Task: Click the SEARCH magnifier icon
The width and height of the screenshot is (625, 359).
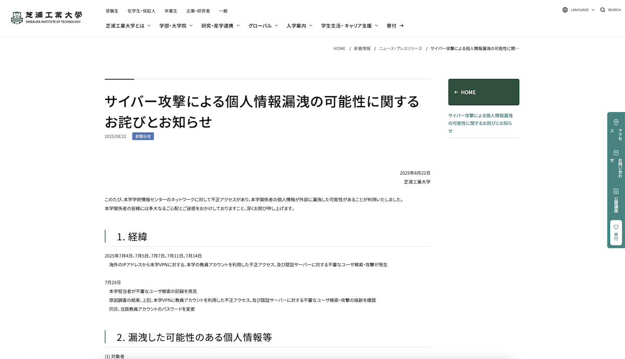Action: point(603,10)
